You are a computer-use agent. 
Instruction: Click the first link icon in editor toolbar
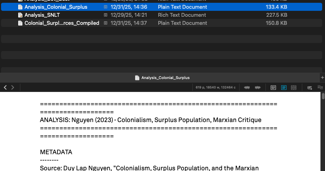[x=247, y=87]
